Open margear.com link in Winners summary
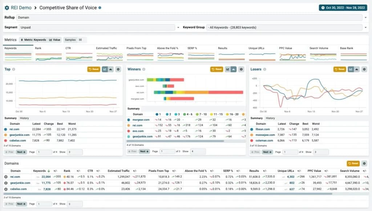 pos(141,120)
